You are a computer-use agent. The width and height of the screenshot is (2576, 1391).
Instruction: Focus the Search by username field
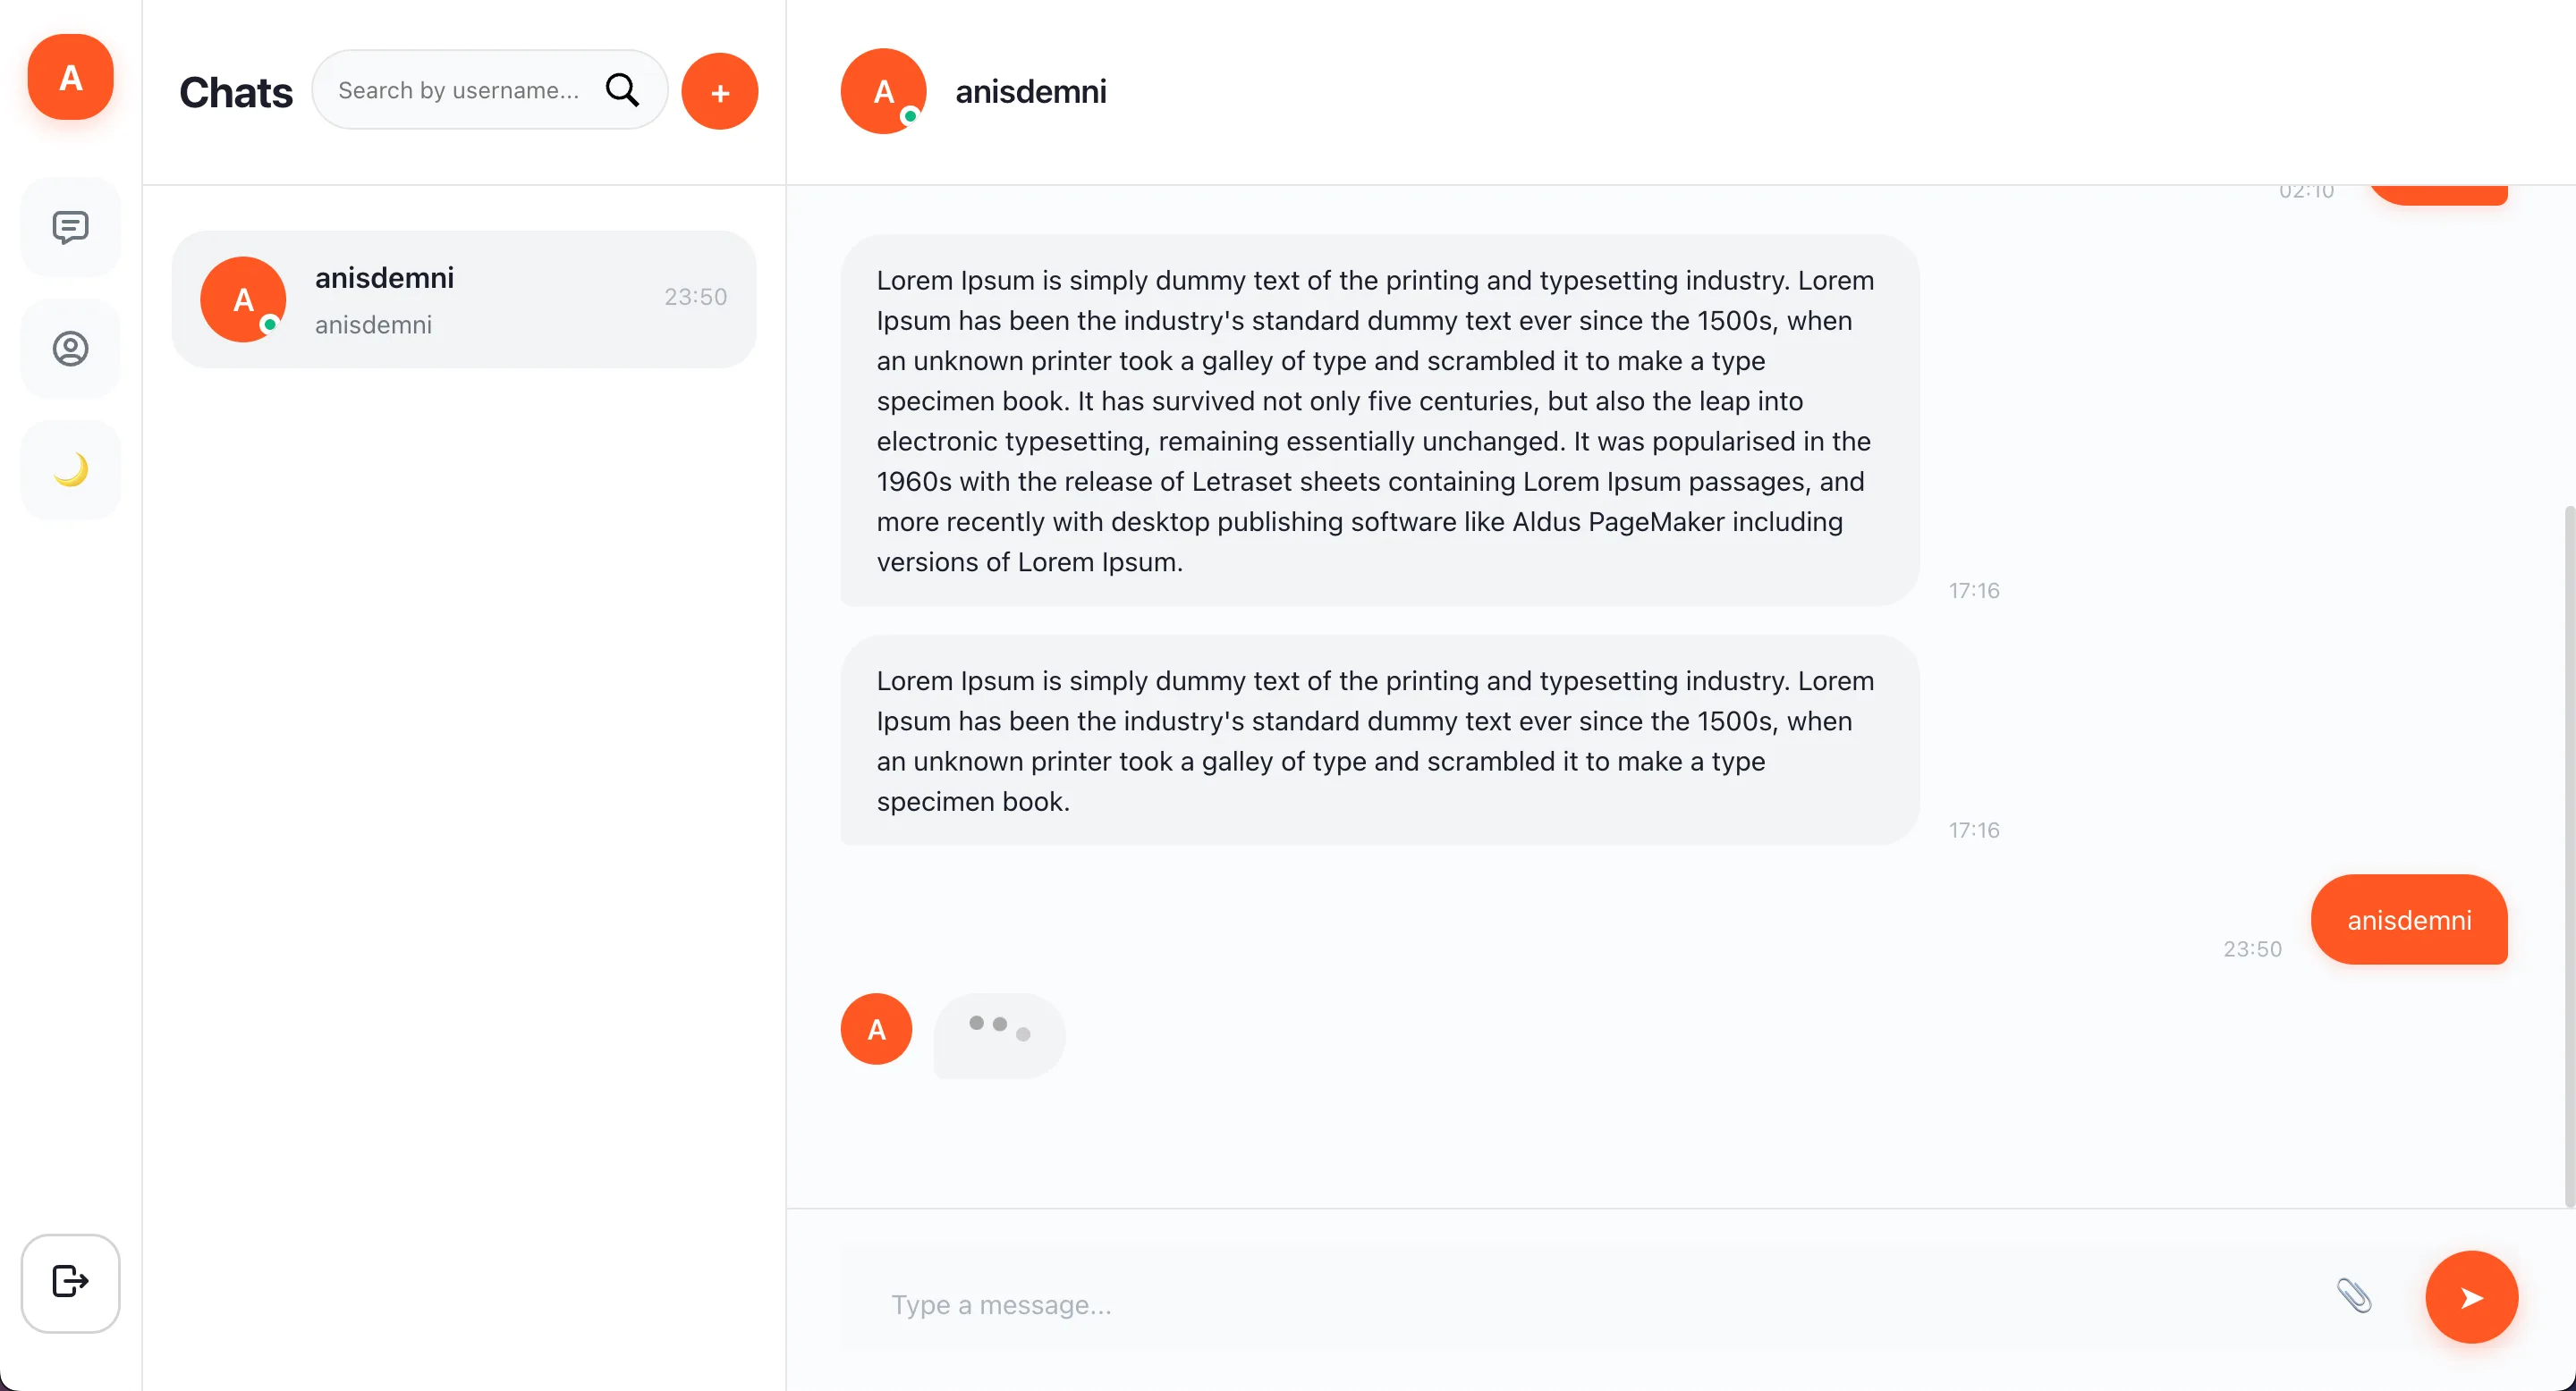pyautogui.click(x=460, y=90)
